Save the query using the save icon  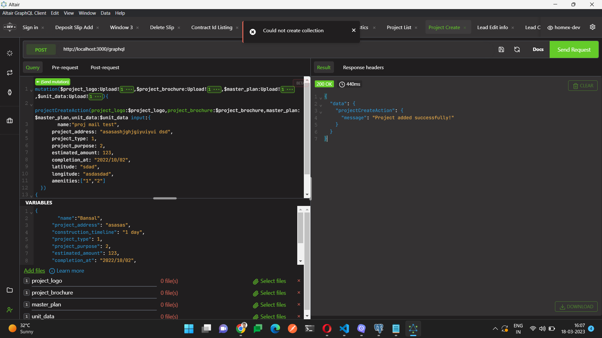(x=501, y=49)
